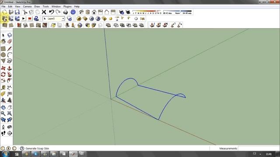Open the Window menu
280x157 pixels.
pos(56,7)
